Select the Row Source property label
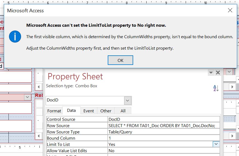Viewport: 239px width, 156px height. tap(58, 125)
